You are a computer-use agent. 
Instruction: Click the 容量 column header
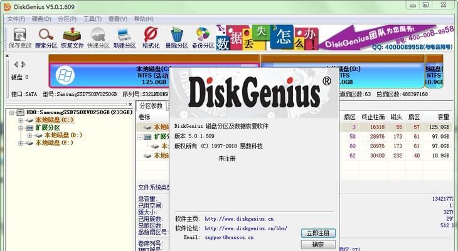point(439,117)
